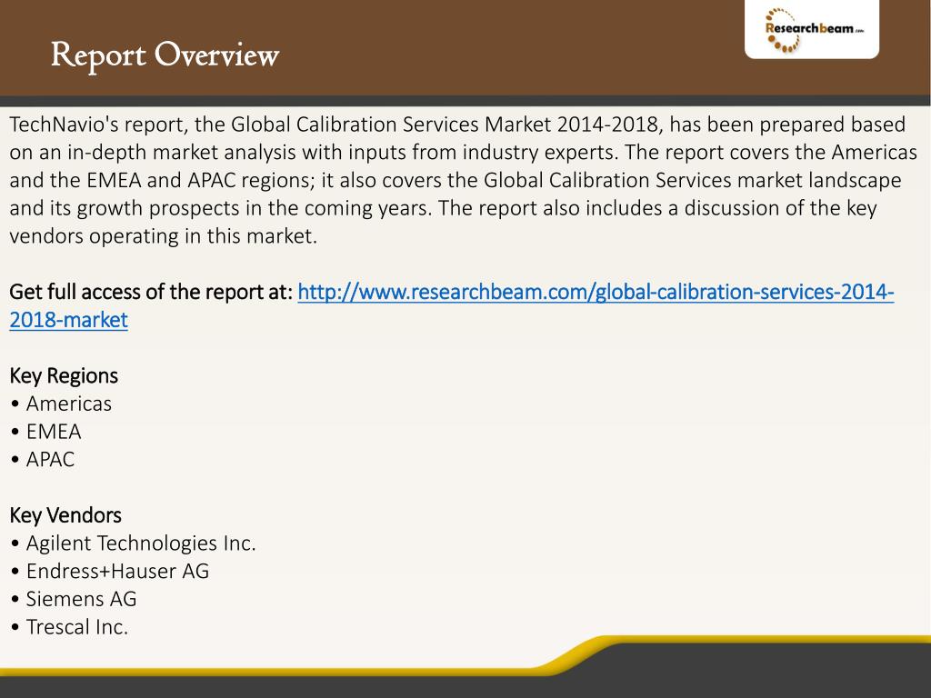Image resolution: width=931 pixels, height=698 pixels.
Task: Click 'Get full access of the report at:' text
Action: click(152, 292)
